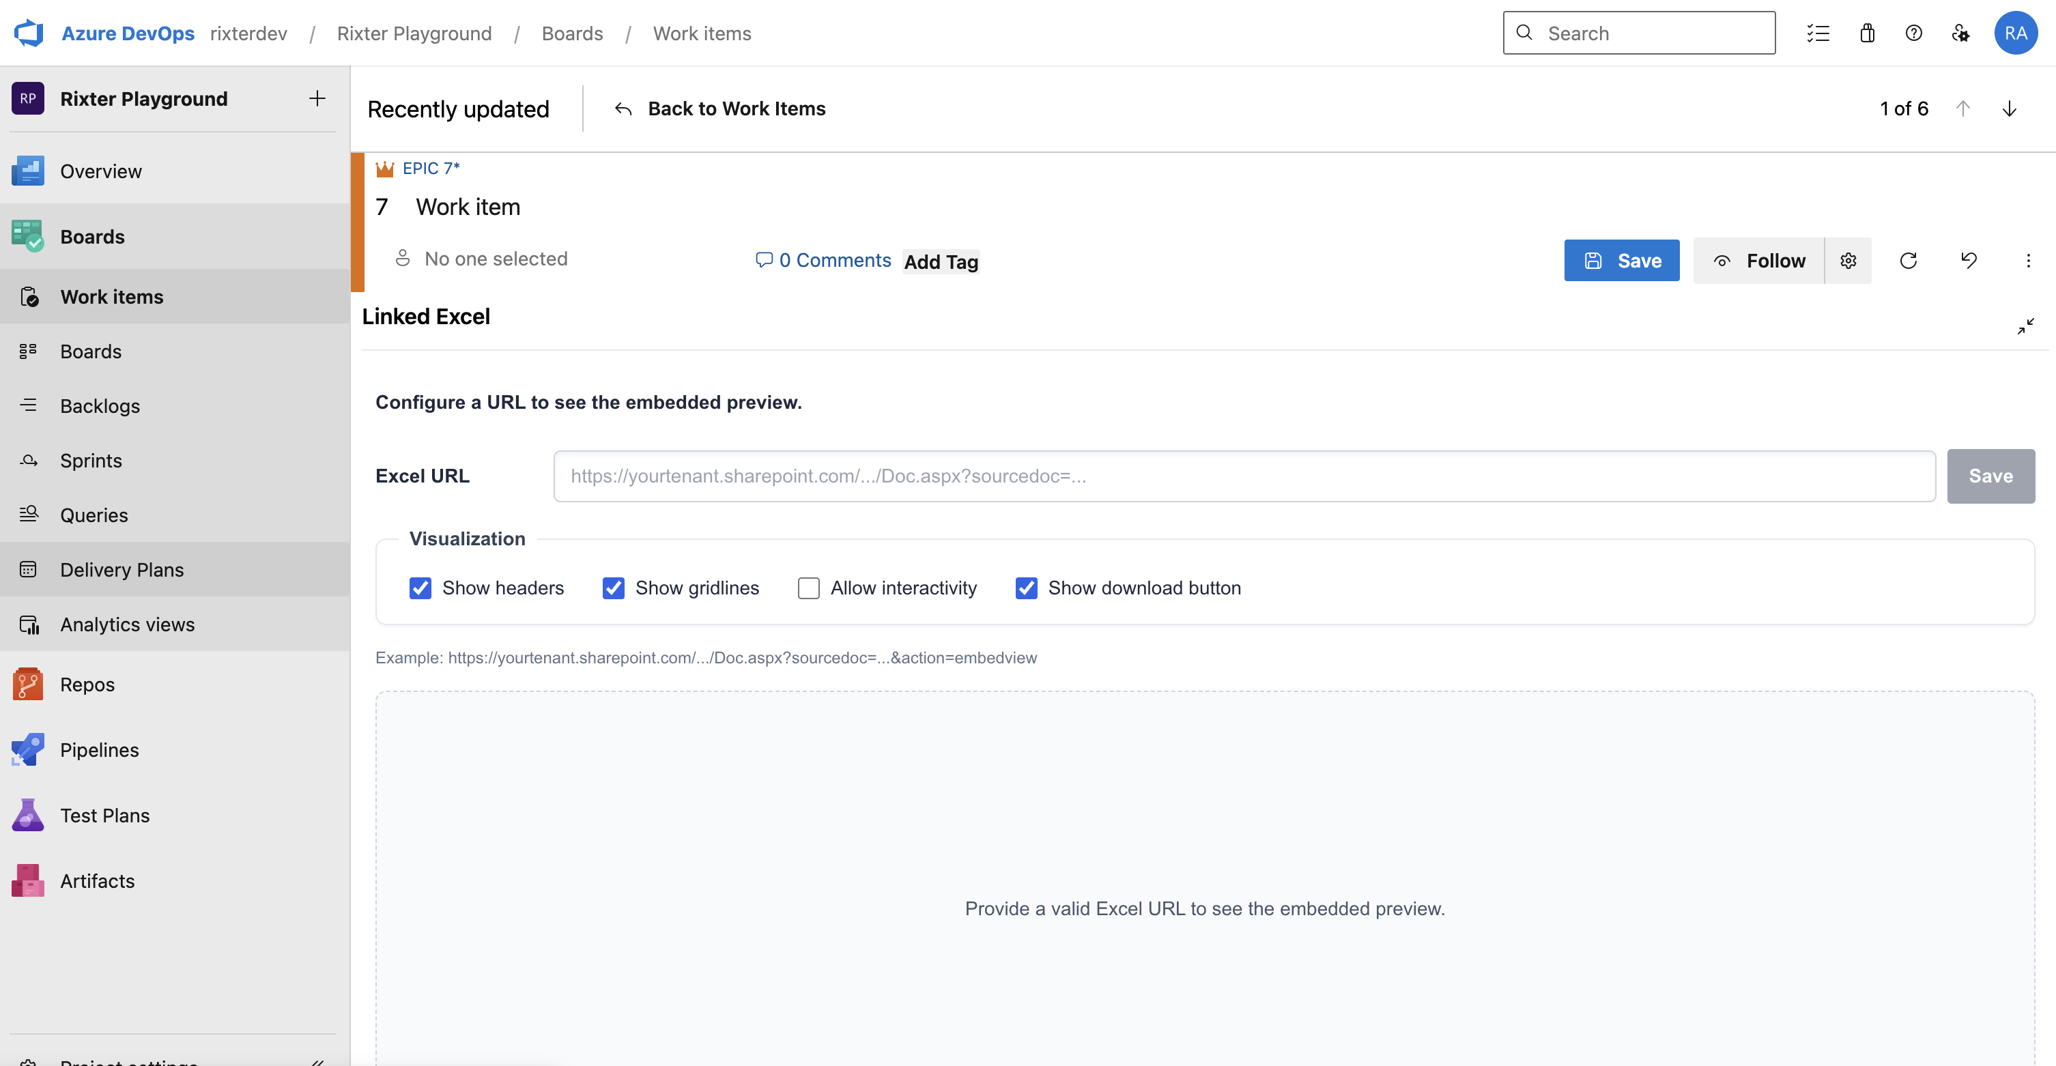2056x1066 pixels.
Task: Click the Excel URL input field
Action: [1244, 476]
